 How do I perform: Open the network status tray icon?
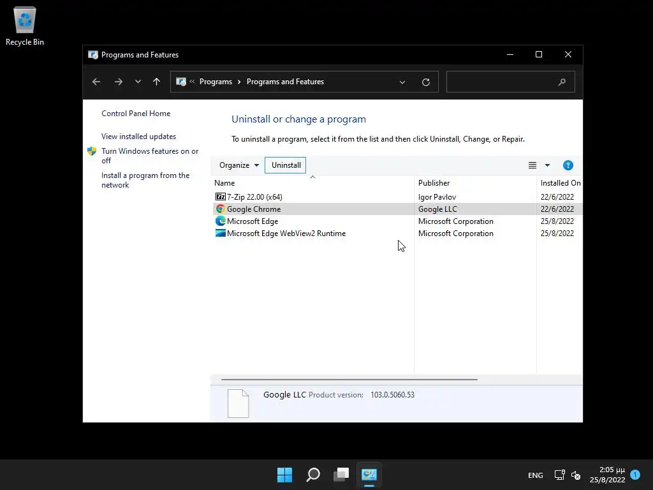pyautogui.click(x=559, y=475)
